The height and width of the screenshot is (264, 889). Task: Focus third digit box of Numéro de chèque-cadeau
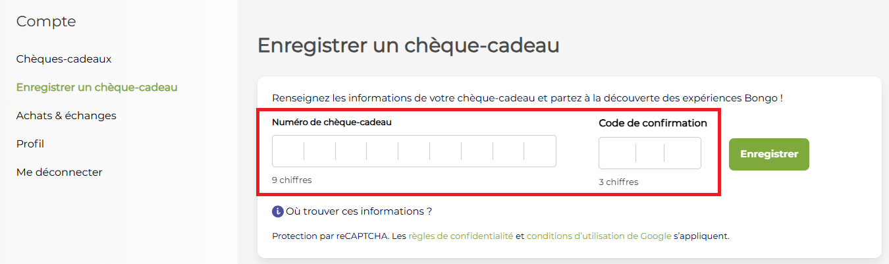351,151
